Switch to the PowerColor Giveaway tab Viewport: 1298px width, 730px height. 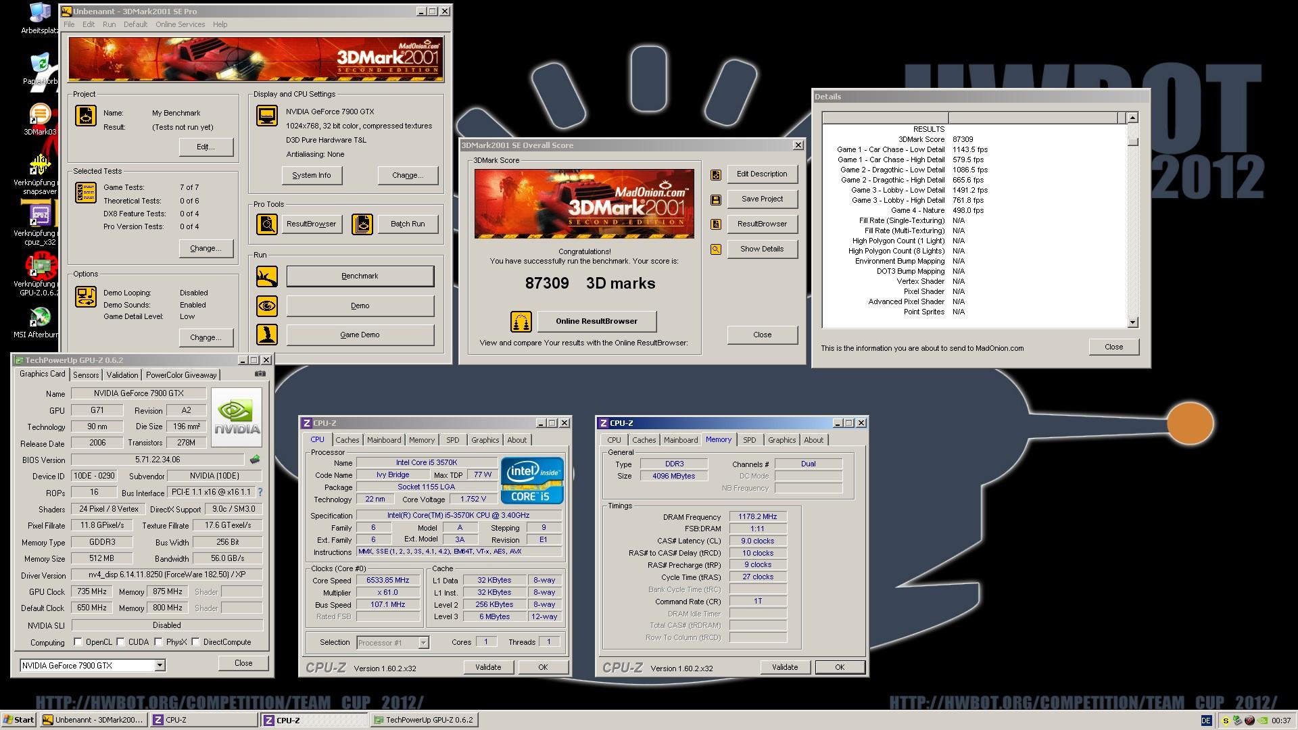181,375
